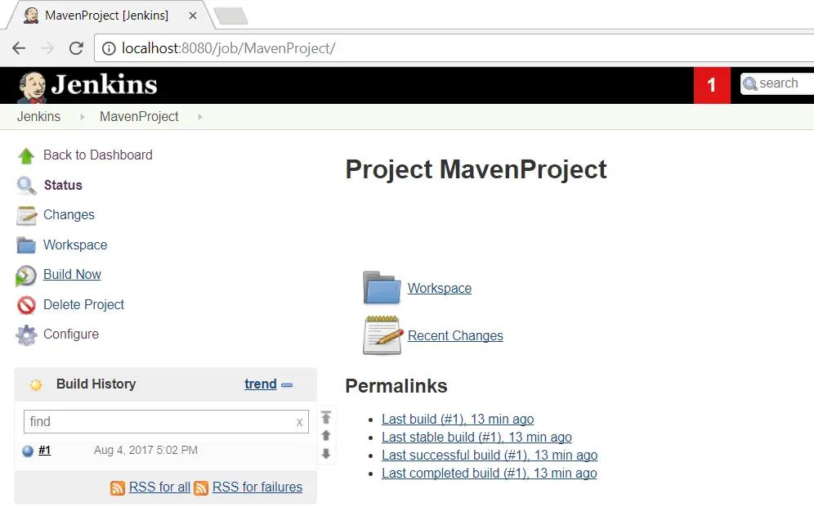Click the Jenkins butler logo icon
The height and width of the screenshot is (530, 814).
32,86
